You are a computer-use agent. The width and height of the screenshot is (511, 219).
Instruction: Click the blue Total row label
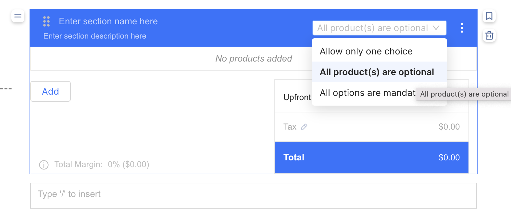click(x=294, y=157)
